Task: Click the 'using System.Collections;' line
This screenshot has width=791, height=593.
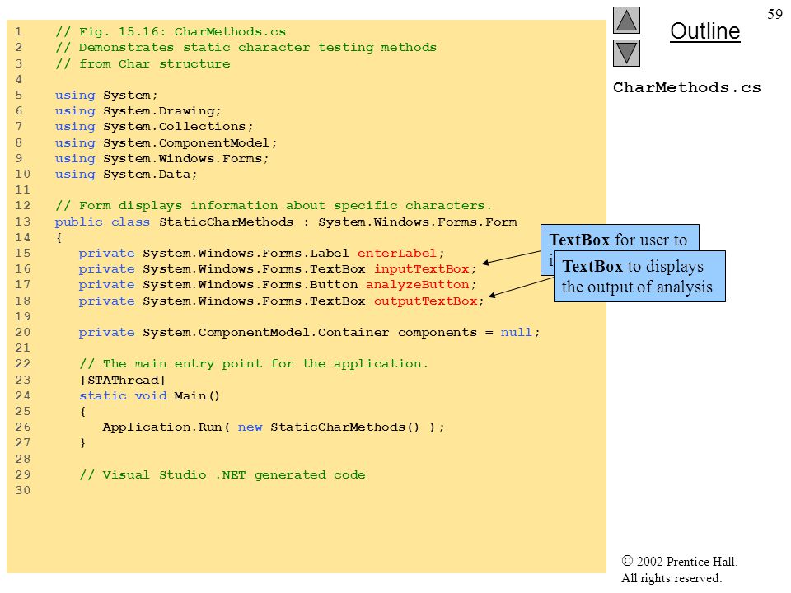Action: click(x=154, y=126)
